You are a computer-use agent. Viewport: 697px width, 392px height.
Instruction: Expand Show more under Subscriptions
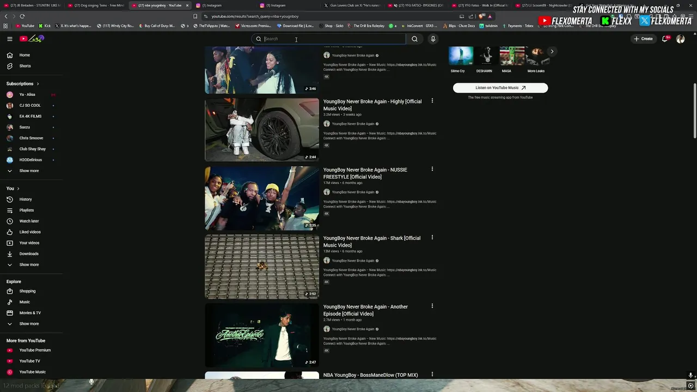pyautogui.click(x=32, y=170)
